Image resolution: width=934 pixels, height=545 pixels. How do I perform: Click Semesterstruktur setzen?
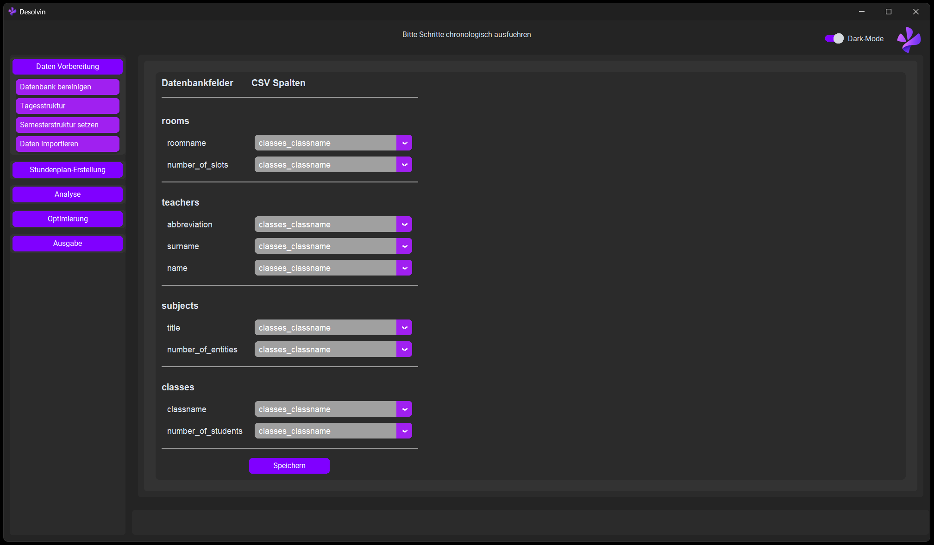68,125
